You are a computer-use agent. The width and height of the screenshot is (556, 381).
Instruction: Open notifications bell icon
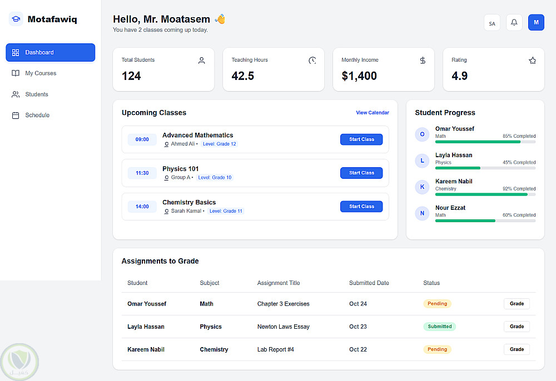[x=514, y=23]
